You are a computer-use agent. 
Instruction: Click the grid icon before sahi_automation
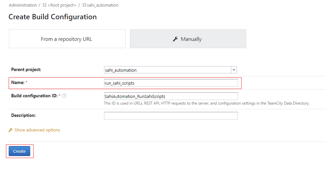coord(84,5)
